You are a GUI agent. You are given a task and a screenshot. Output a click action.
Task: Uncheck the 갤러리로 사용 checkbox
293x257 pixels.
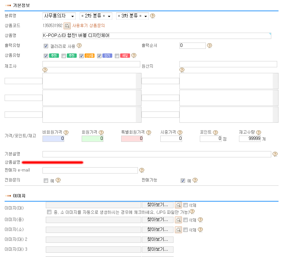coord(46,46)
